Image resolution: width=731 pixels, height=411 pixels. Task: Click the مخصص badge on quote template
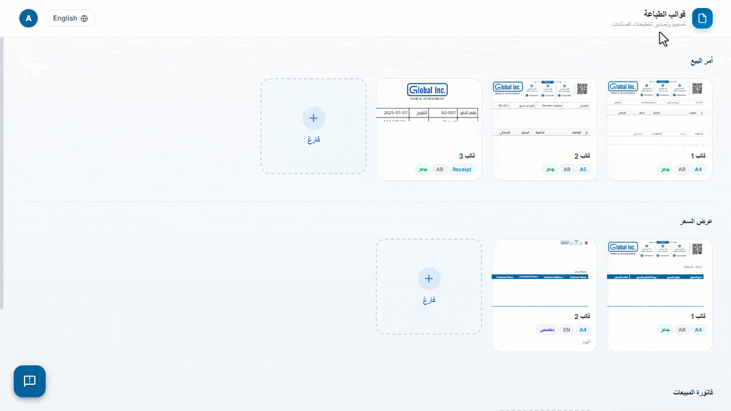point(547,330)
